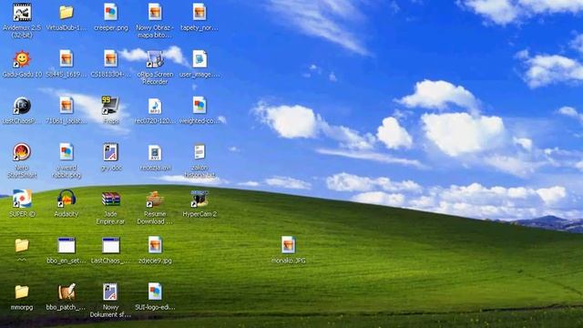Select the AVI video file icon
583x328 pixels.
click(155, 153)
